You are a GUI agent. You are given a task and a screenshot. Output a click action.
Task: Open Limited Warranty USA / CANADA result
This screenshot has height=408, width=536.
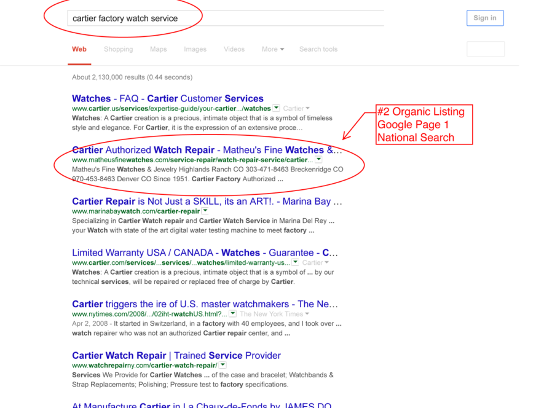[205, 253]
